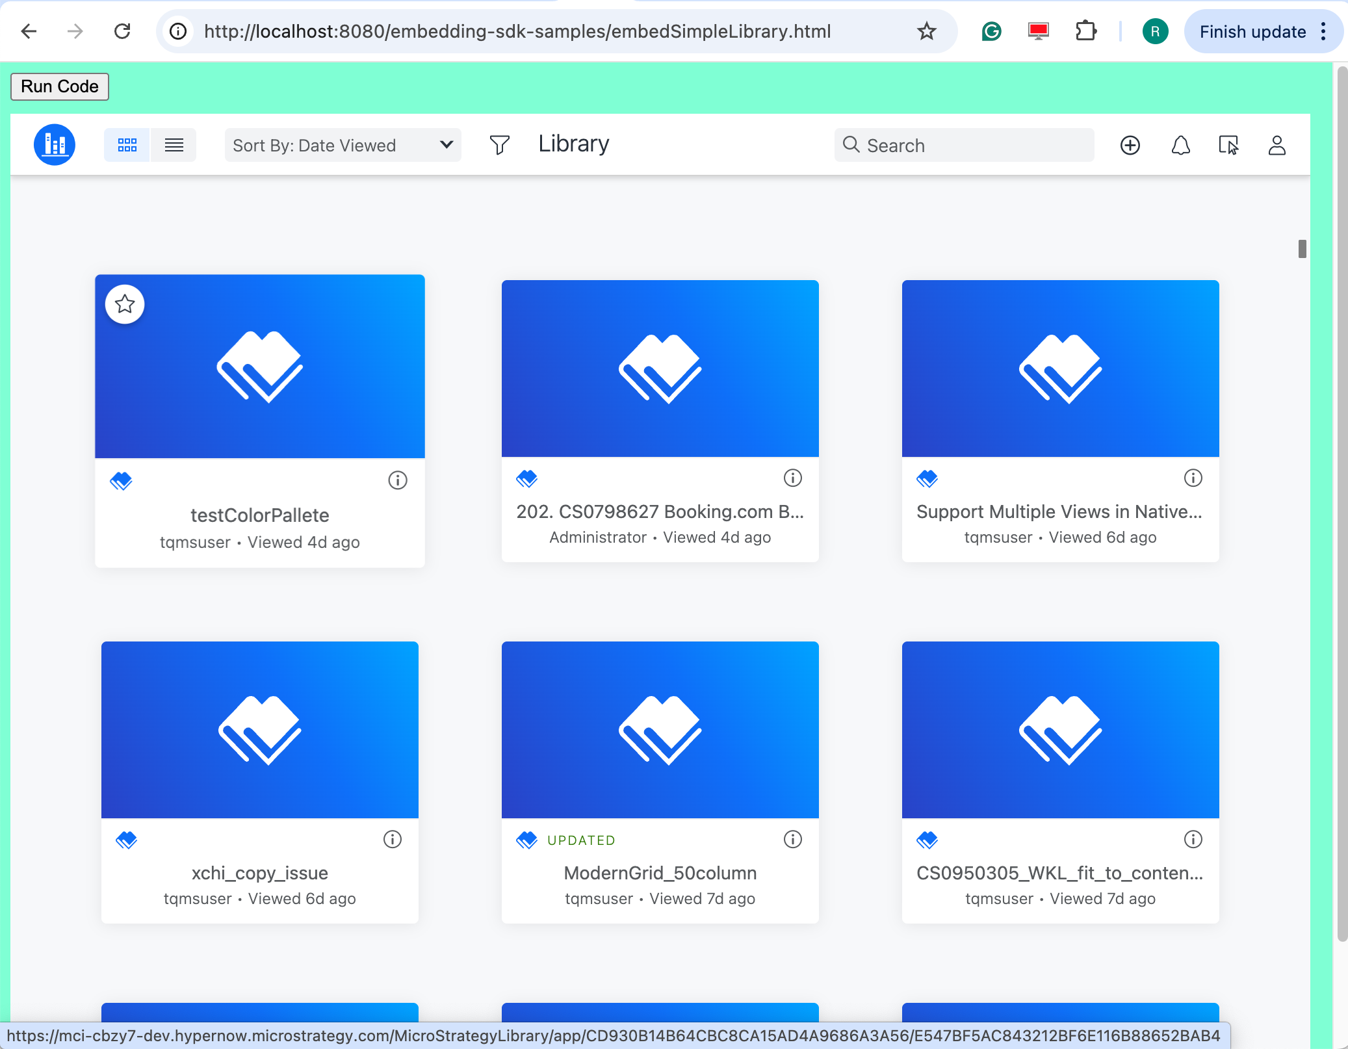The width and height of the screenshot is (1348, 1049).
Task: Switch to grid view layout
Action: pos(127,144)
